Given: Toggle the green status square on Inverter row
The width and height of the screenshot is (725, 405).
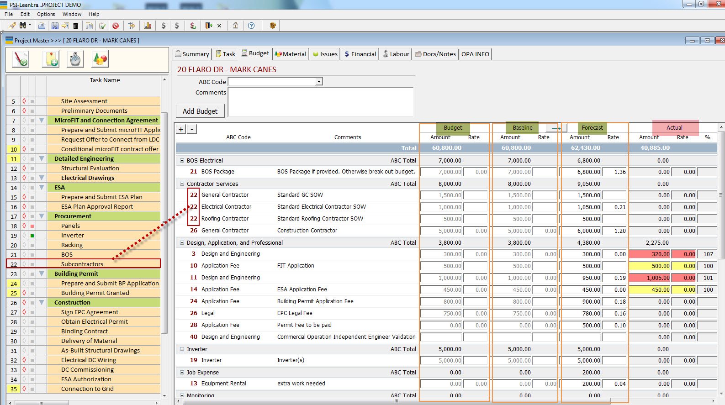Looking at the screenshot, I should (x=32, y=236).
